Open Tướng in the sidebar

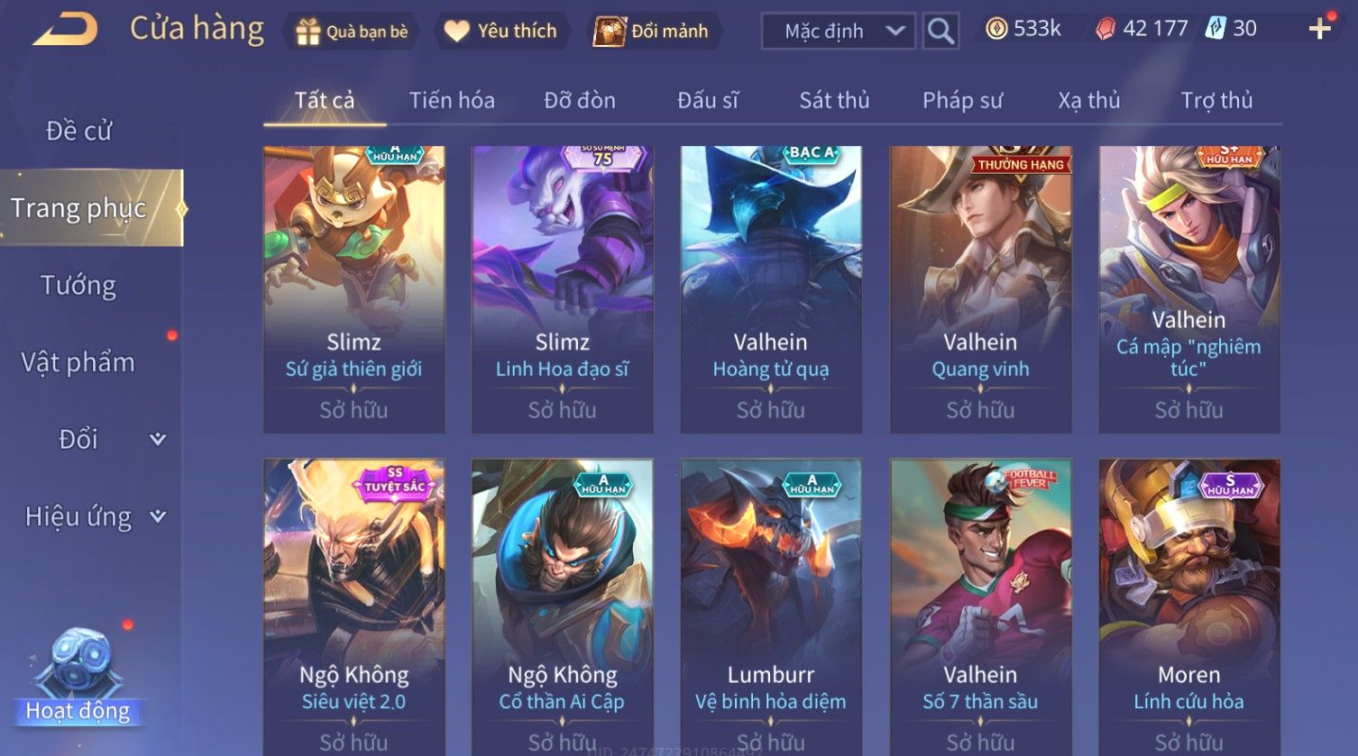[78, 286]
